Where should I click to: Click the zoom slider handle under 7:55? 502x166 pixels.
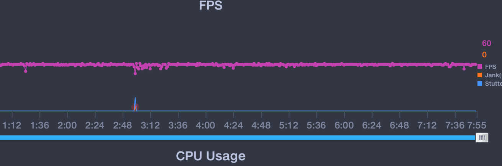[482, 138]
